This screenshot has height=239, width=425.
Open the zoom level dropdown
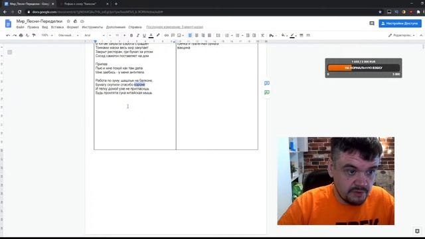click(x=47, y=35)
